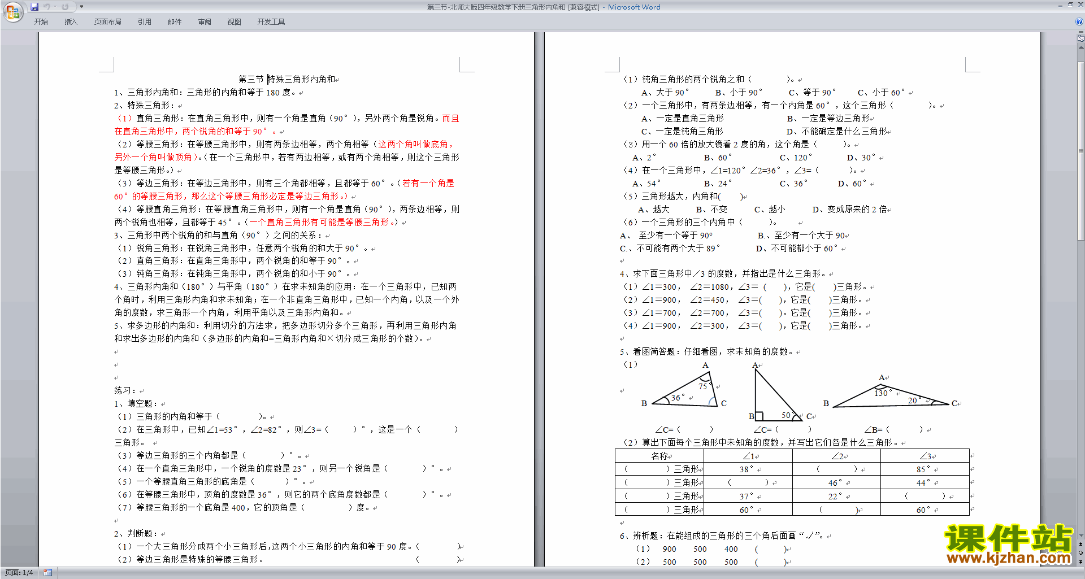Open the 邮件 ribbon tab
This screenshot has width=1085, height=579.
(x=175, y=22)
